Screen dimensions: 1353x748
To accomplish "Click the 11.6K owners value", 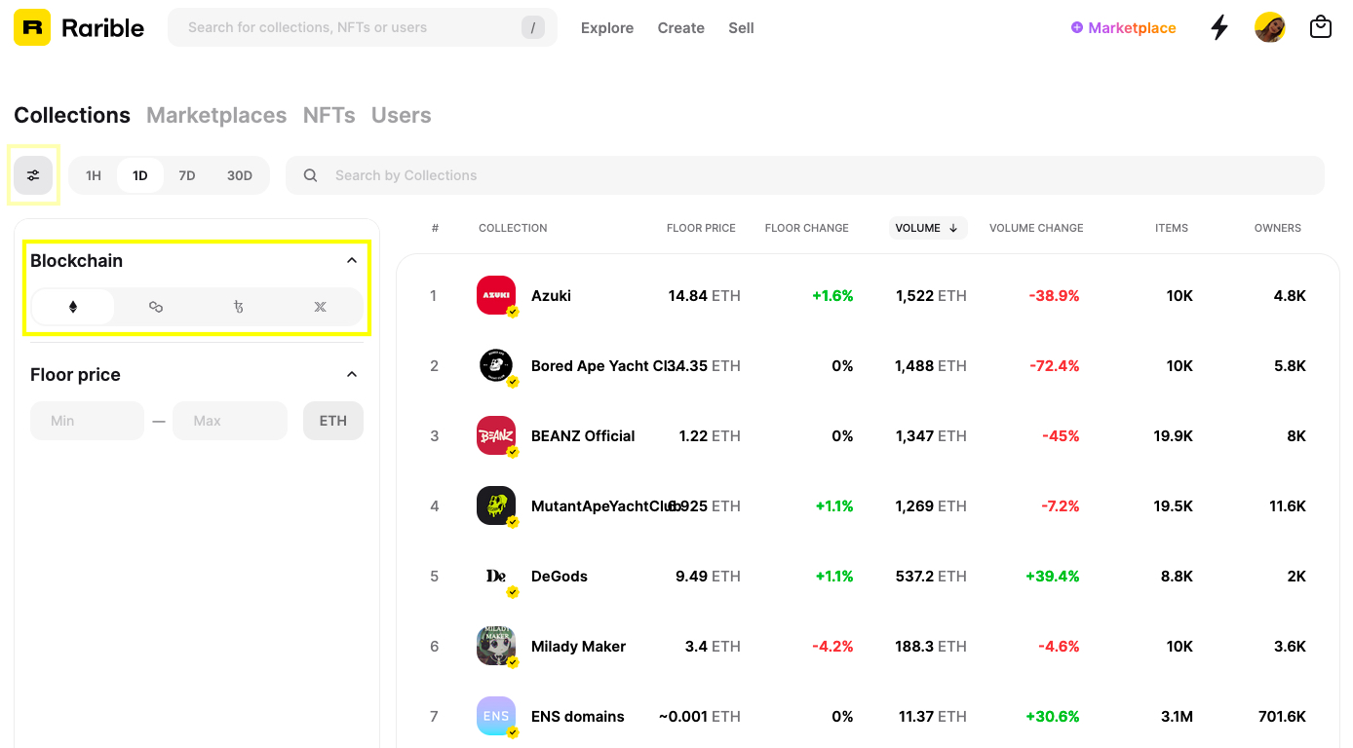I will (x=1288, y=505).
